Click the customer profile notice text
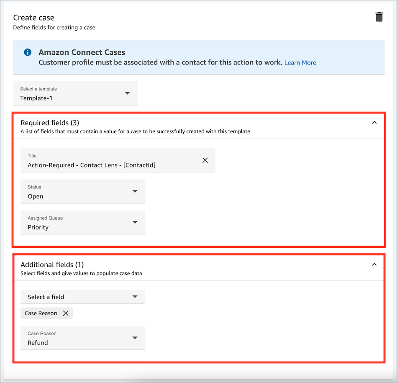The width and height of the screenshot is (397, 383). click(x=161, y=63)
